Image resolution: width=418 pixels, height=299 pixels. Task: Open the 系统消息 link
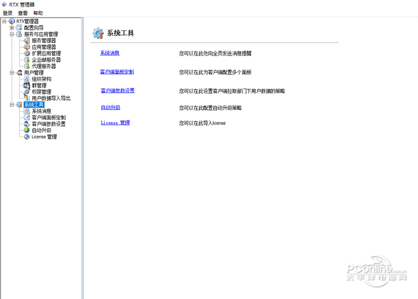click(110, 53)
